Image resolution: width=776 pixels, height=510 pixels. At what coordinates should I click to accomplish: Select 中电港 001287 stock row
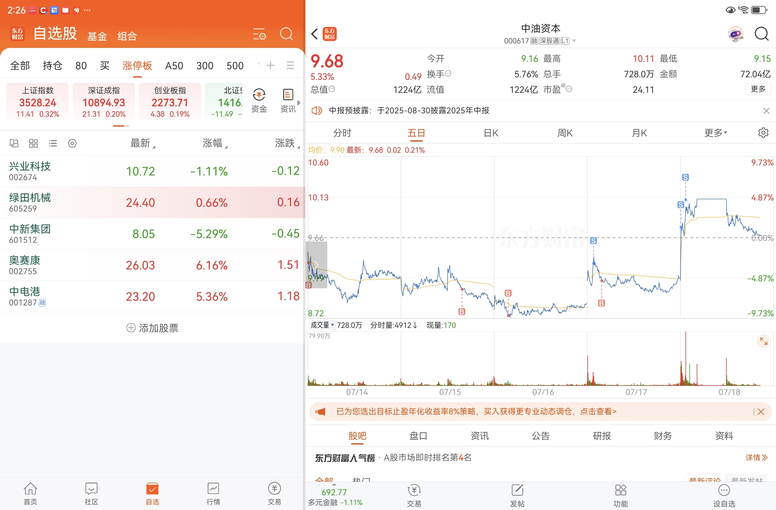coord(153,296)
